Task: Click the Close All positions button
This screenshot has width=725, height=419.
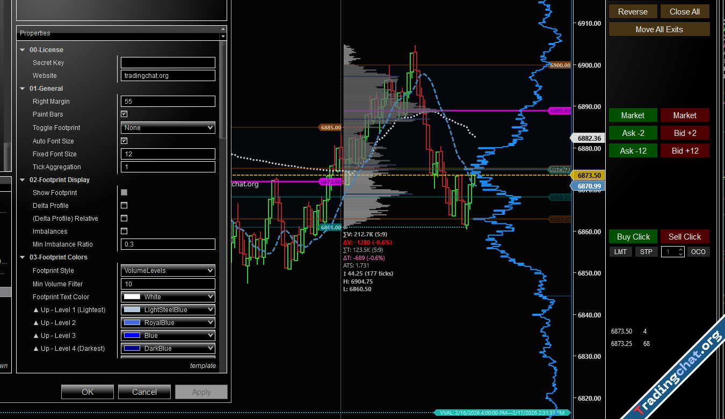Action: 684,12
